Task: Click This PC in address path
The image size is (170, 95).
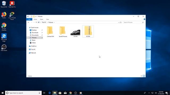Action: click(x=44, y=22)
